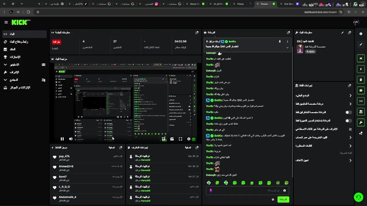Open AI chat moderation external link
The image size is (367, 206).
(350, 129)
